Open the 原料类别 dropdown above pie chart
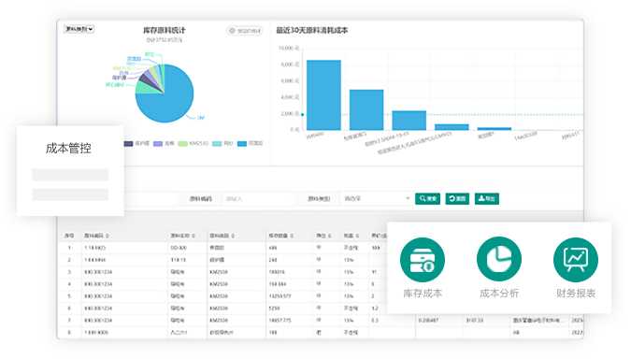The height and width of the screenshot is (359, 631). pos(79,29)
